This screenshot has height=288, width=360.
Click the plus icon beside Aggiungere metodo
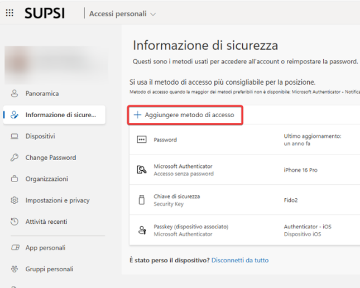[x=137, y=115]
